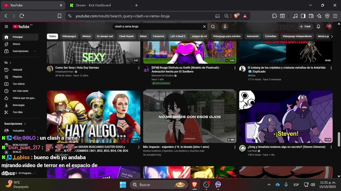Open Historial in the sidebar

point(20,70)
